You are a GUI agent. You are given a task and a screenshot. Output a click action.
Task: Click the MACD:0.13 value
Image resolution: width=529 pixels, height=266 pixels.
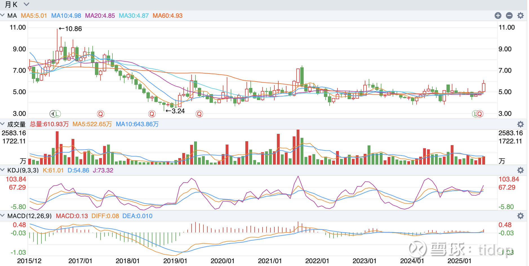click(72, 216)
